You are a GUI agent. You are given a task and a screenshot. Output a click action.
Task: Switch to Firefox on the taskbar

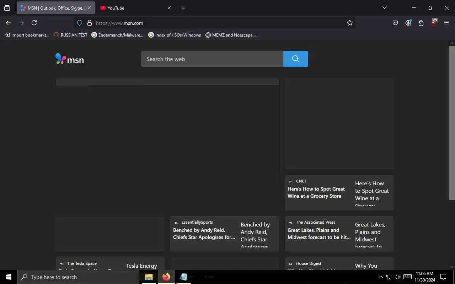coord(166,277)
